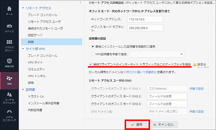Toggle the 接続クライアントのインターネットトラフィック checkbox

tap(90, 64)
